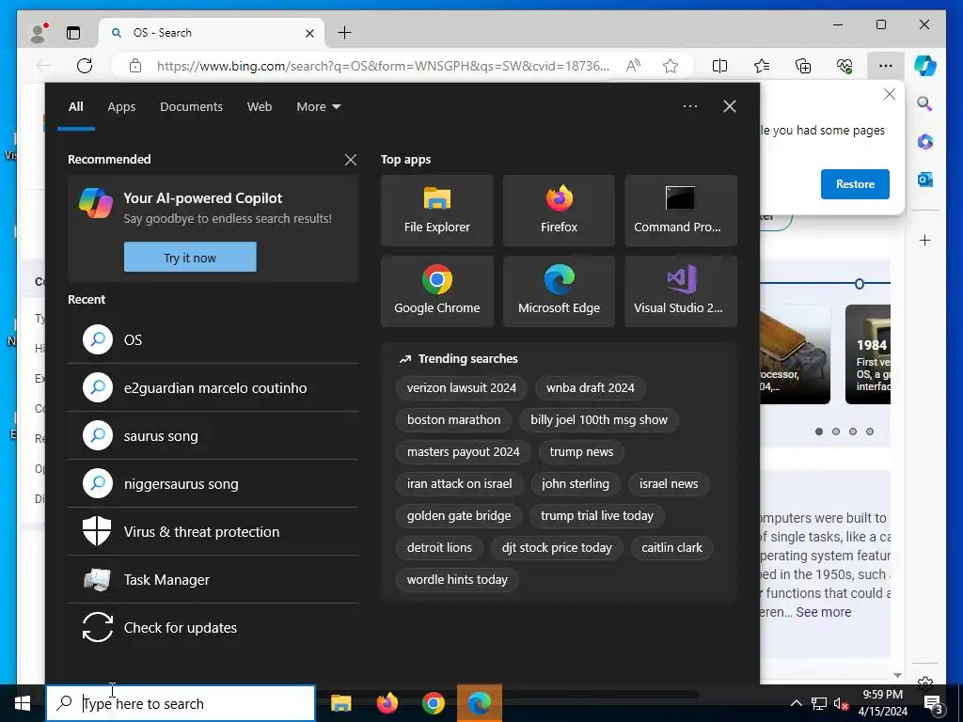The image size is (963, 722).
Task: Select the OS - Search browser tab
Action: click(211, 33)
